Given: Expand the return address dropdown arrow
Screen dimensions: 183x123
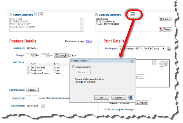Looking at the screenshot, I should tap(82, 24).
